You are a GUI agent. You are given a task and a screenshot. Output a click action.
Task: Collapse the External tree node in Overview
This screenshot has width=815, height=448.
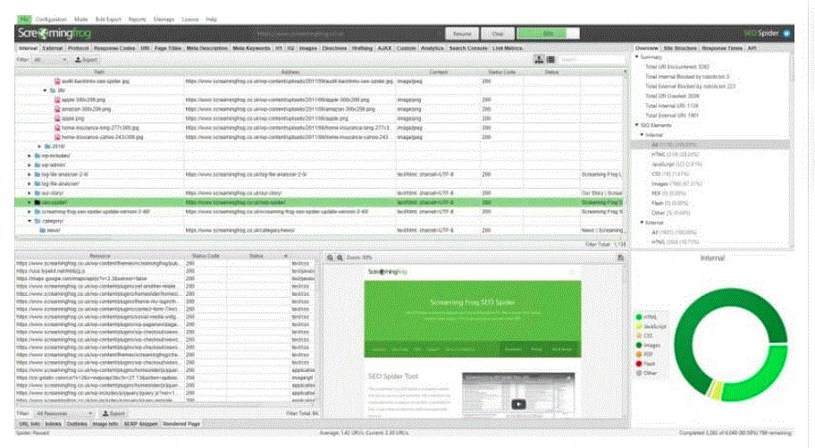pos(642,222)
